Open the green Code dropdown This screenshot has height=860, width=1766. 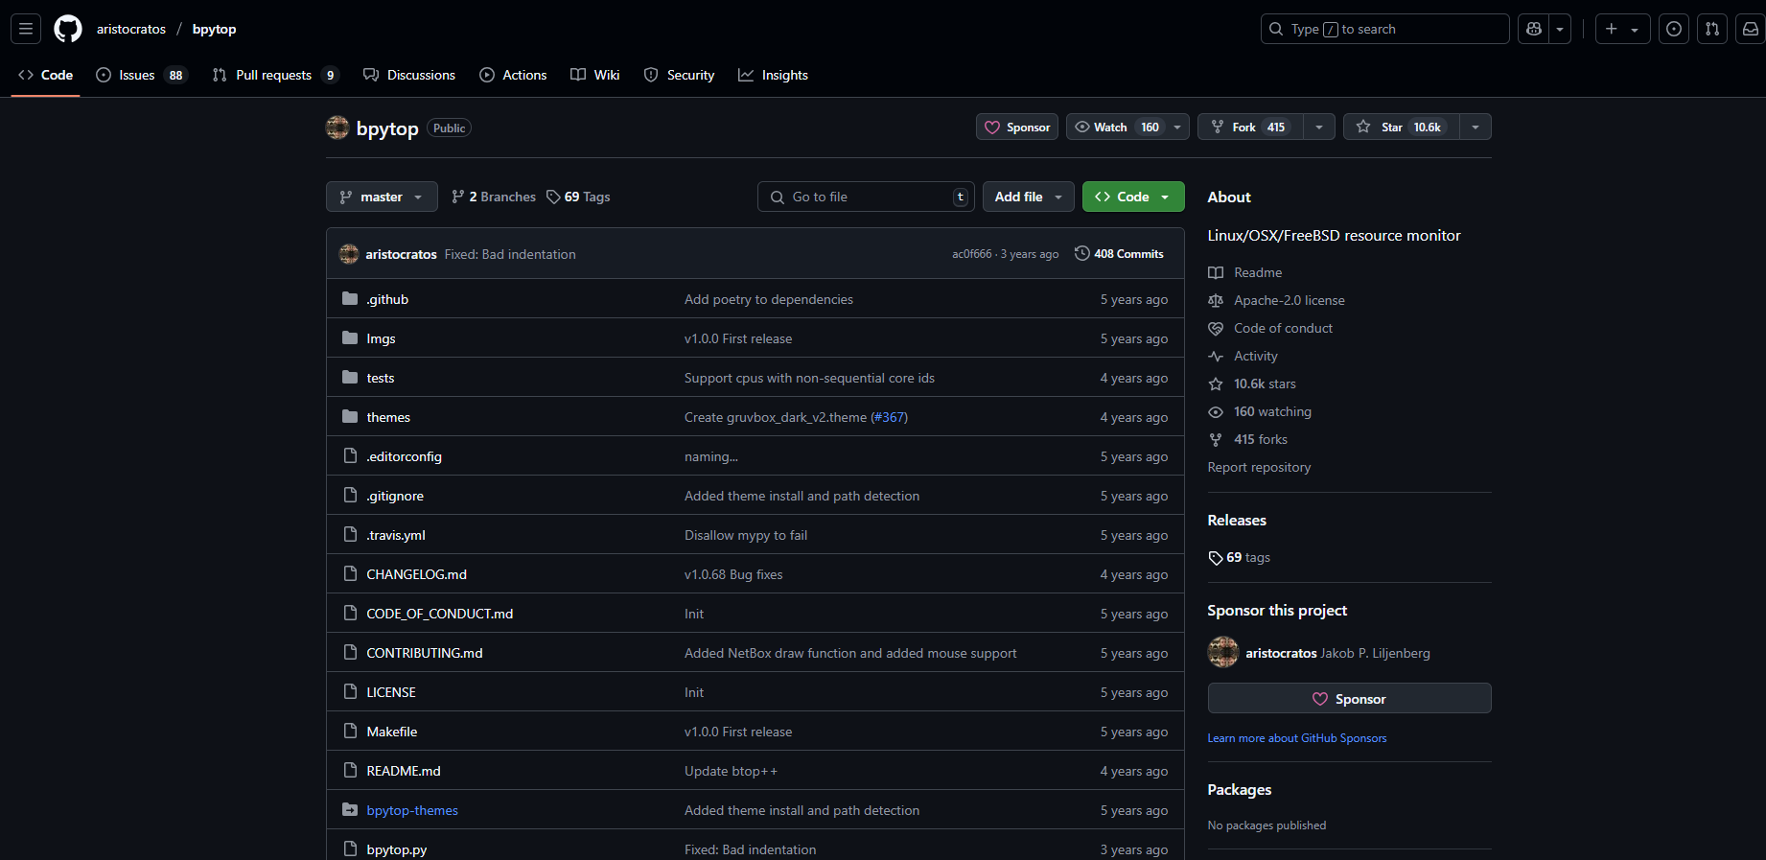(1133, 197)
